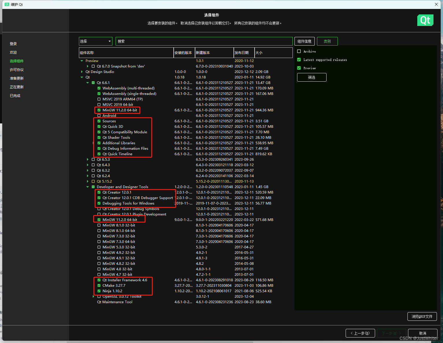Click the Qt logo icon

pyautogui.click(x=425, y=20)
